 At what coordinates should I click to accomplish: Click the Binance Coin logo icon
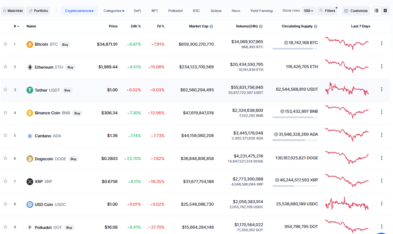tap(30, 113)
